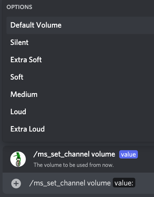Set volume to Loud option

pyautogui.click(x=80, y=112)
